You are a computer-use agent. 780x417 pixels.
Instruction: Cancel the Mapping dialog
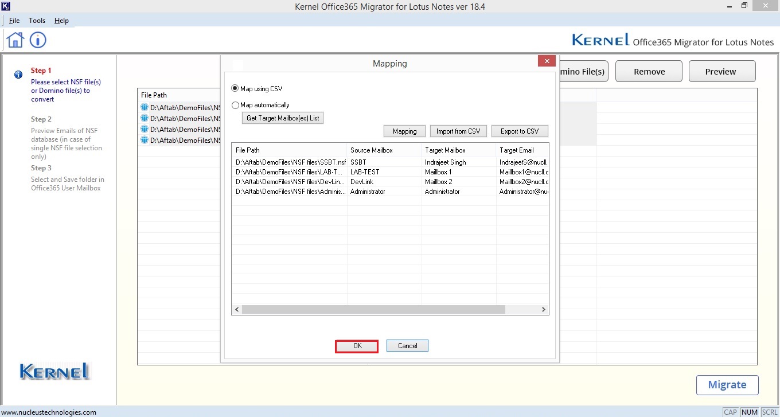tap(407, 346)
